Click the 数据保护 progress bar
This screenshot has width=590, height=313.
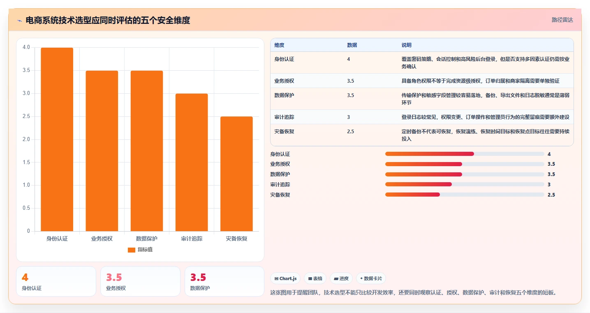pyautogui.click(x=465, y=174)
